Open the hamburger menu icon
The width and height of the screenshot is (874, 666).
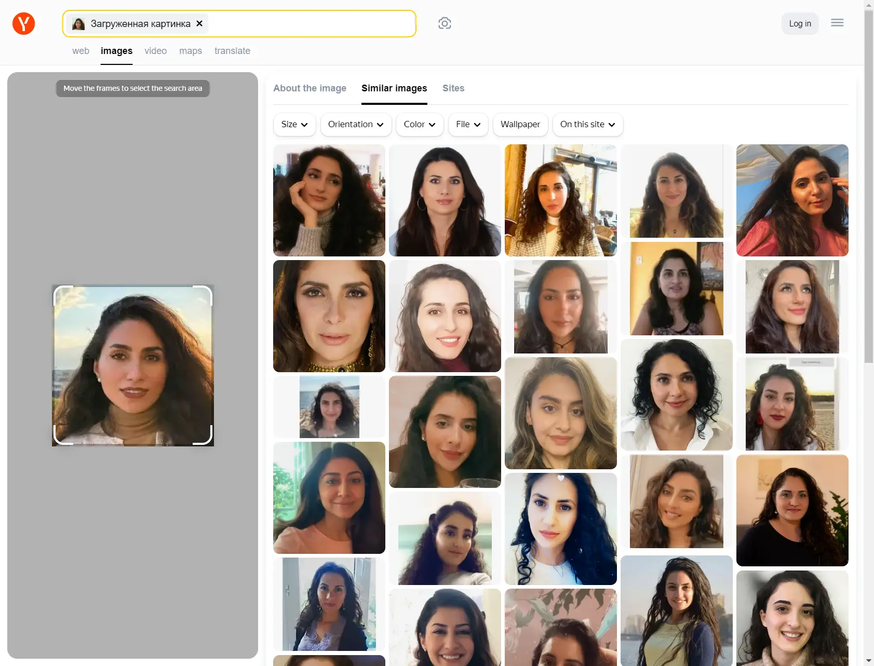click(837, 23)
